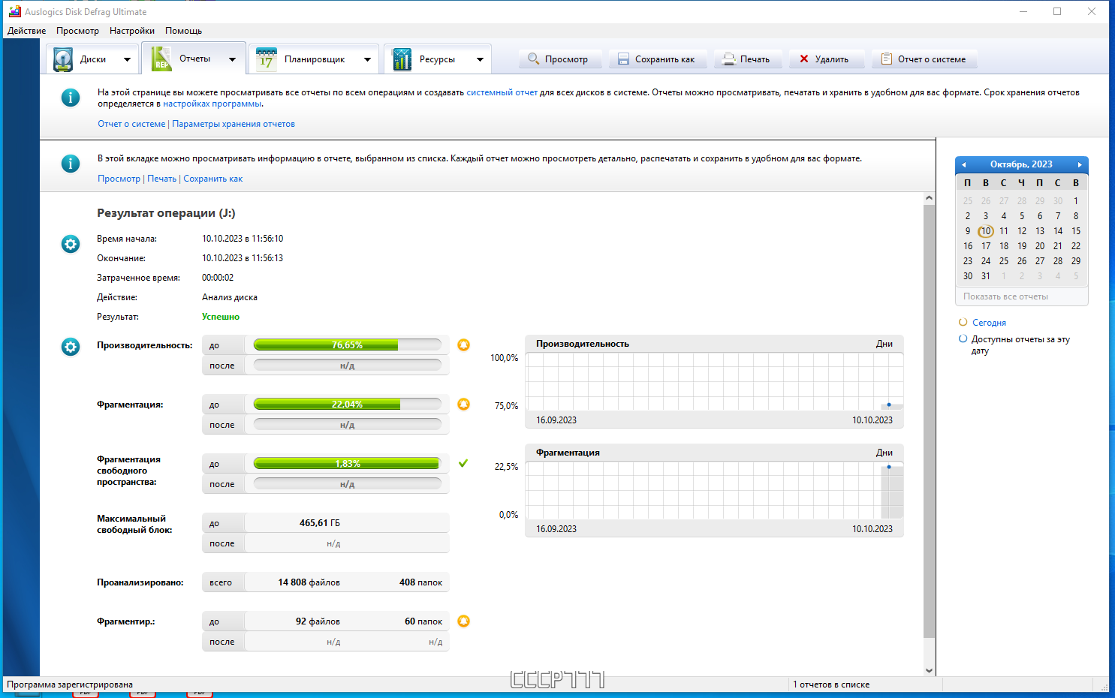Switch to the Планировщик tab

pos(314,59)
